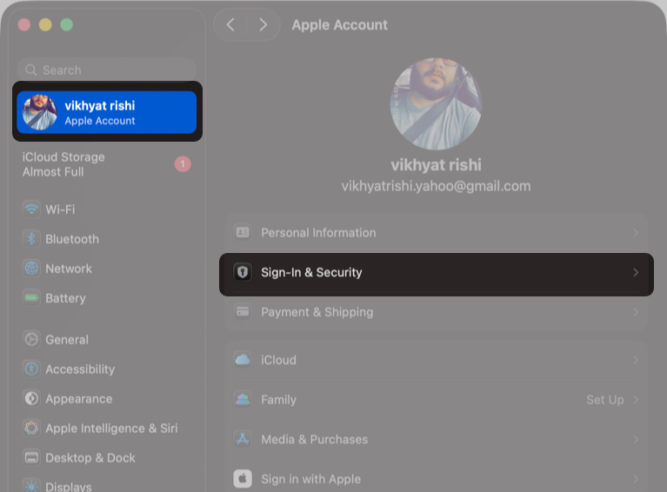The width and height of the screenshot is (667, 492).
Task: Click the Network globe icon
Action: click(31, 269)
